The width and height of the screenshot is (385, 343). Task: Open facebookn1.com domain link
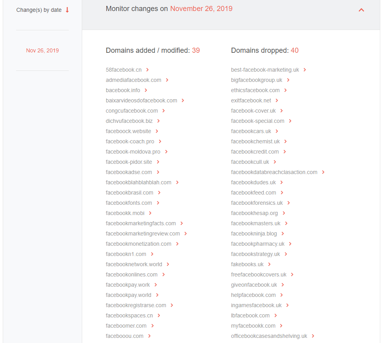[126, 254]
